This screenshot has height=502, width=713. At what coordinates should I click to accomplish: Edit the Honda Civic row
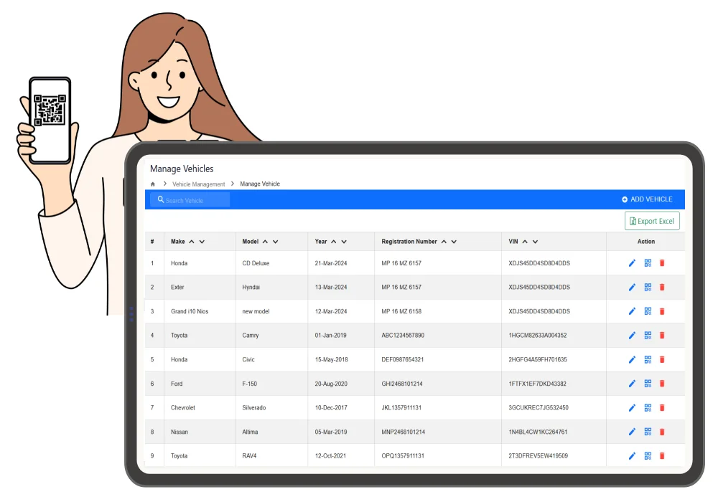(x=632, y=359)
